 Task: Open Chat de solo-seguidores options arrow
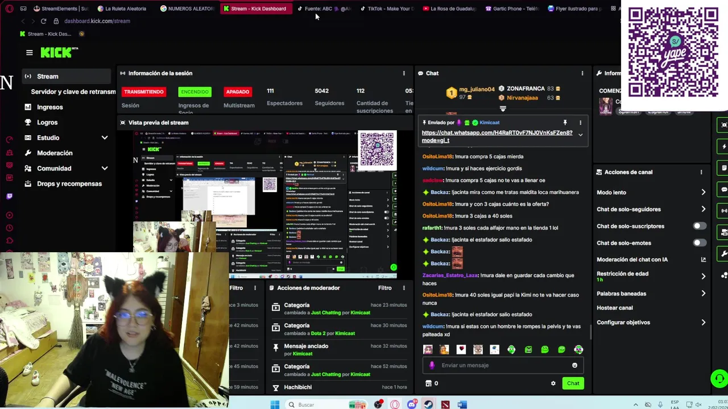tap(703, 209)
